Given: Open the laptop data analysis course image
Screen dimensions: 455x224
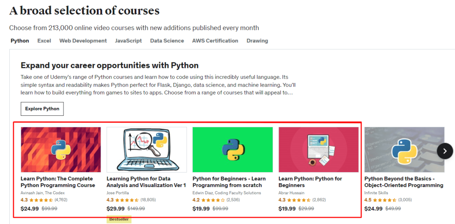Looking at the screenshot, I should click(x=147, y=149).
